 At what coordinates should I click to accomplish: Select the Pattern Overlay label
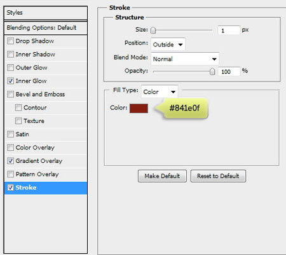tap(37, 174)
